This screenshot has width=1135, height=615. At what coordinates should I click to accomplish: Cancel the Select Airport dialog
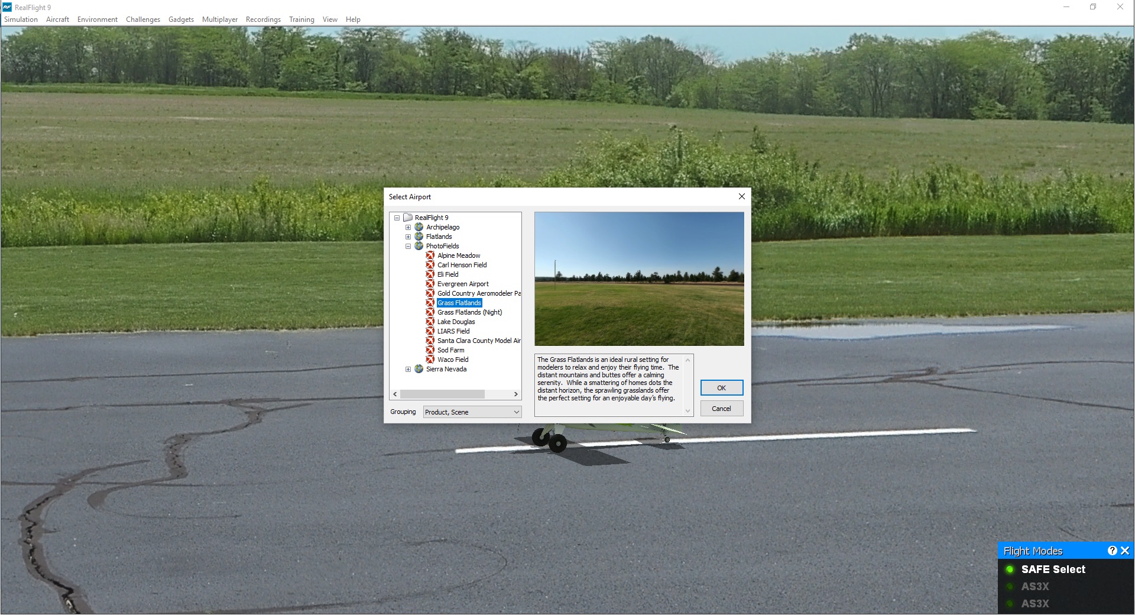tap(721, 409)
